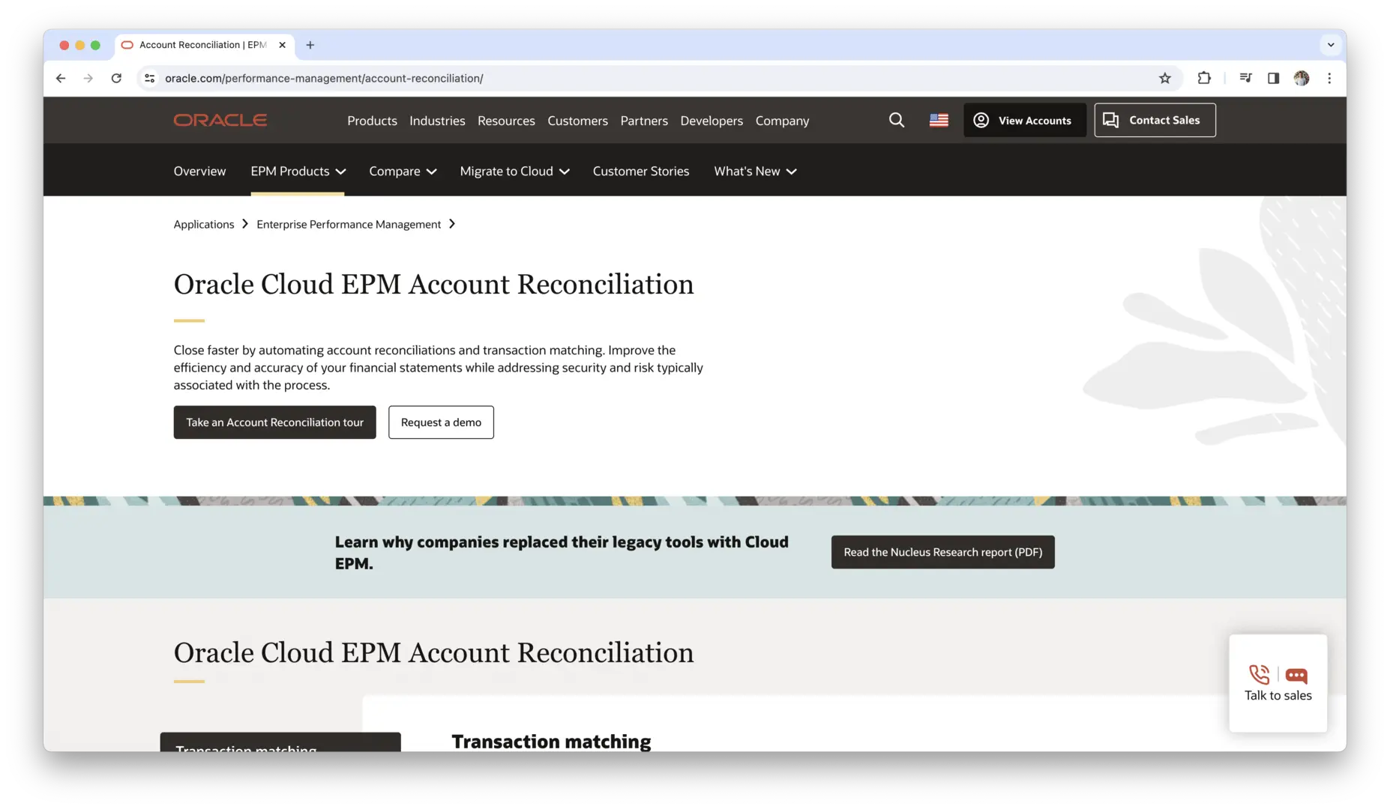Open the media controls icon in toolbar
The height and width of the screenshot is (809, 1390).
point(1245,78)
